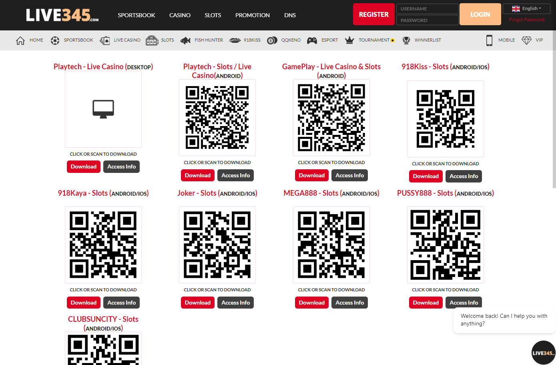Click the orange LOGIN button
Image resolution: width=556 pixels, height=365 pixels.
click(480, 14)
